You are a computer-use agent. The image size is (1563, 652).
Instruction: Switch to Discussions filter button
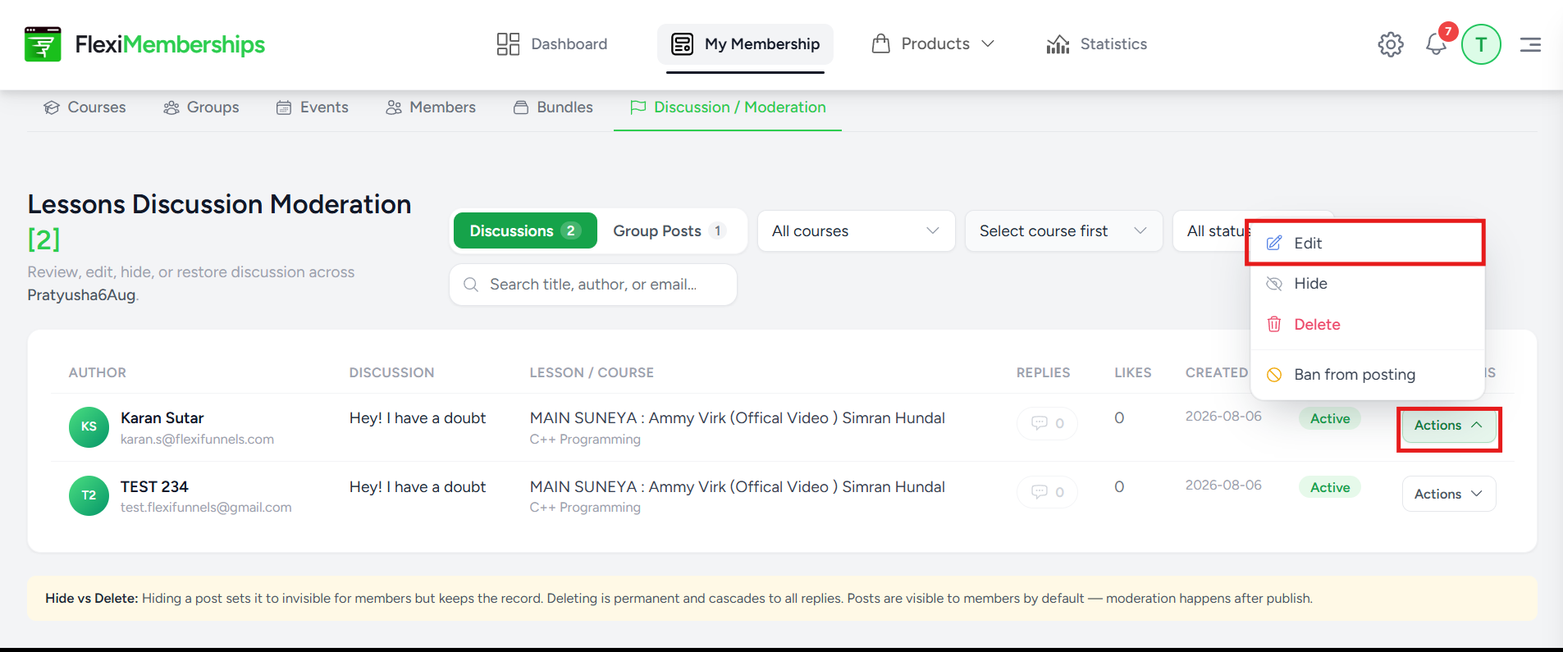(525, 231)
